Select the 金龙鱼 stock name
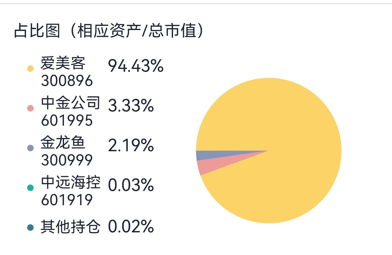The height and width of the screenshot is (255, 392). pyautogui.click(x=63, y=143)
